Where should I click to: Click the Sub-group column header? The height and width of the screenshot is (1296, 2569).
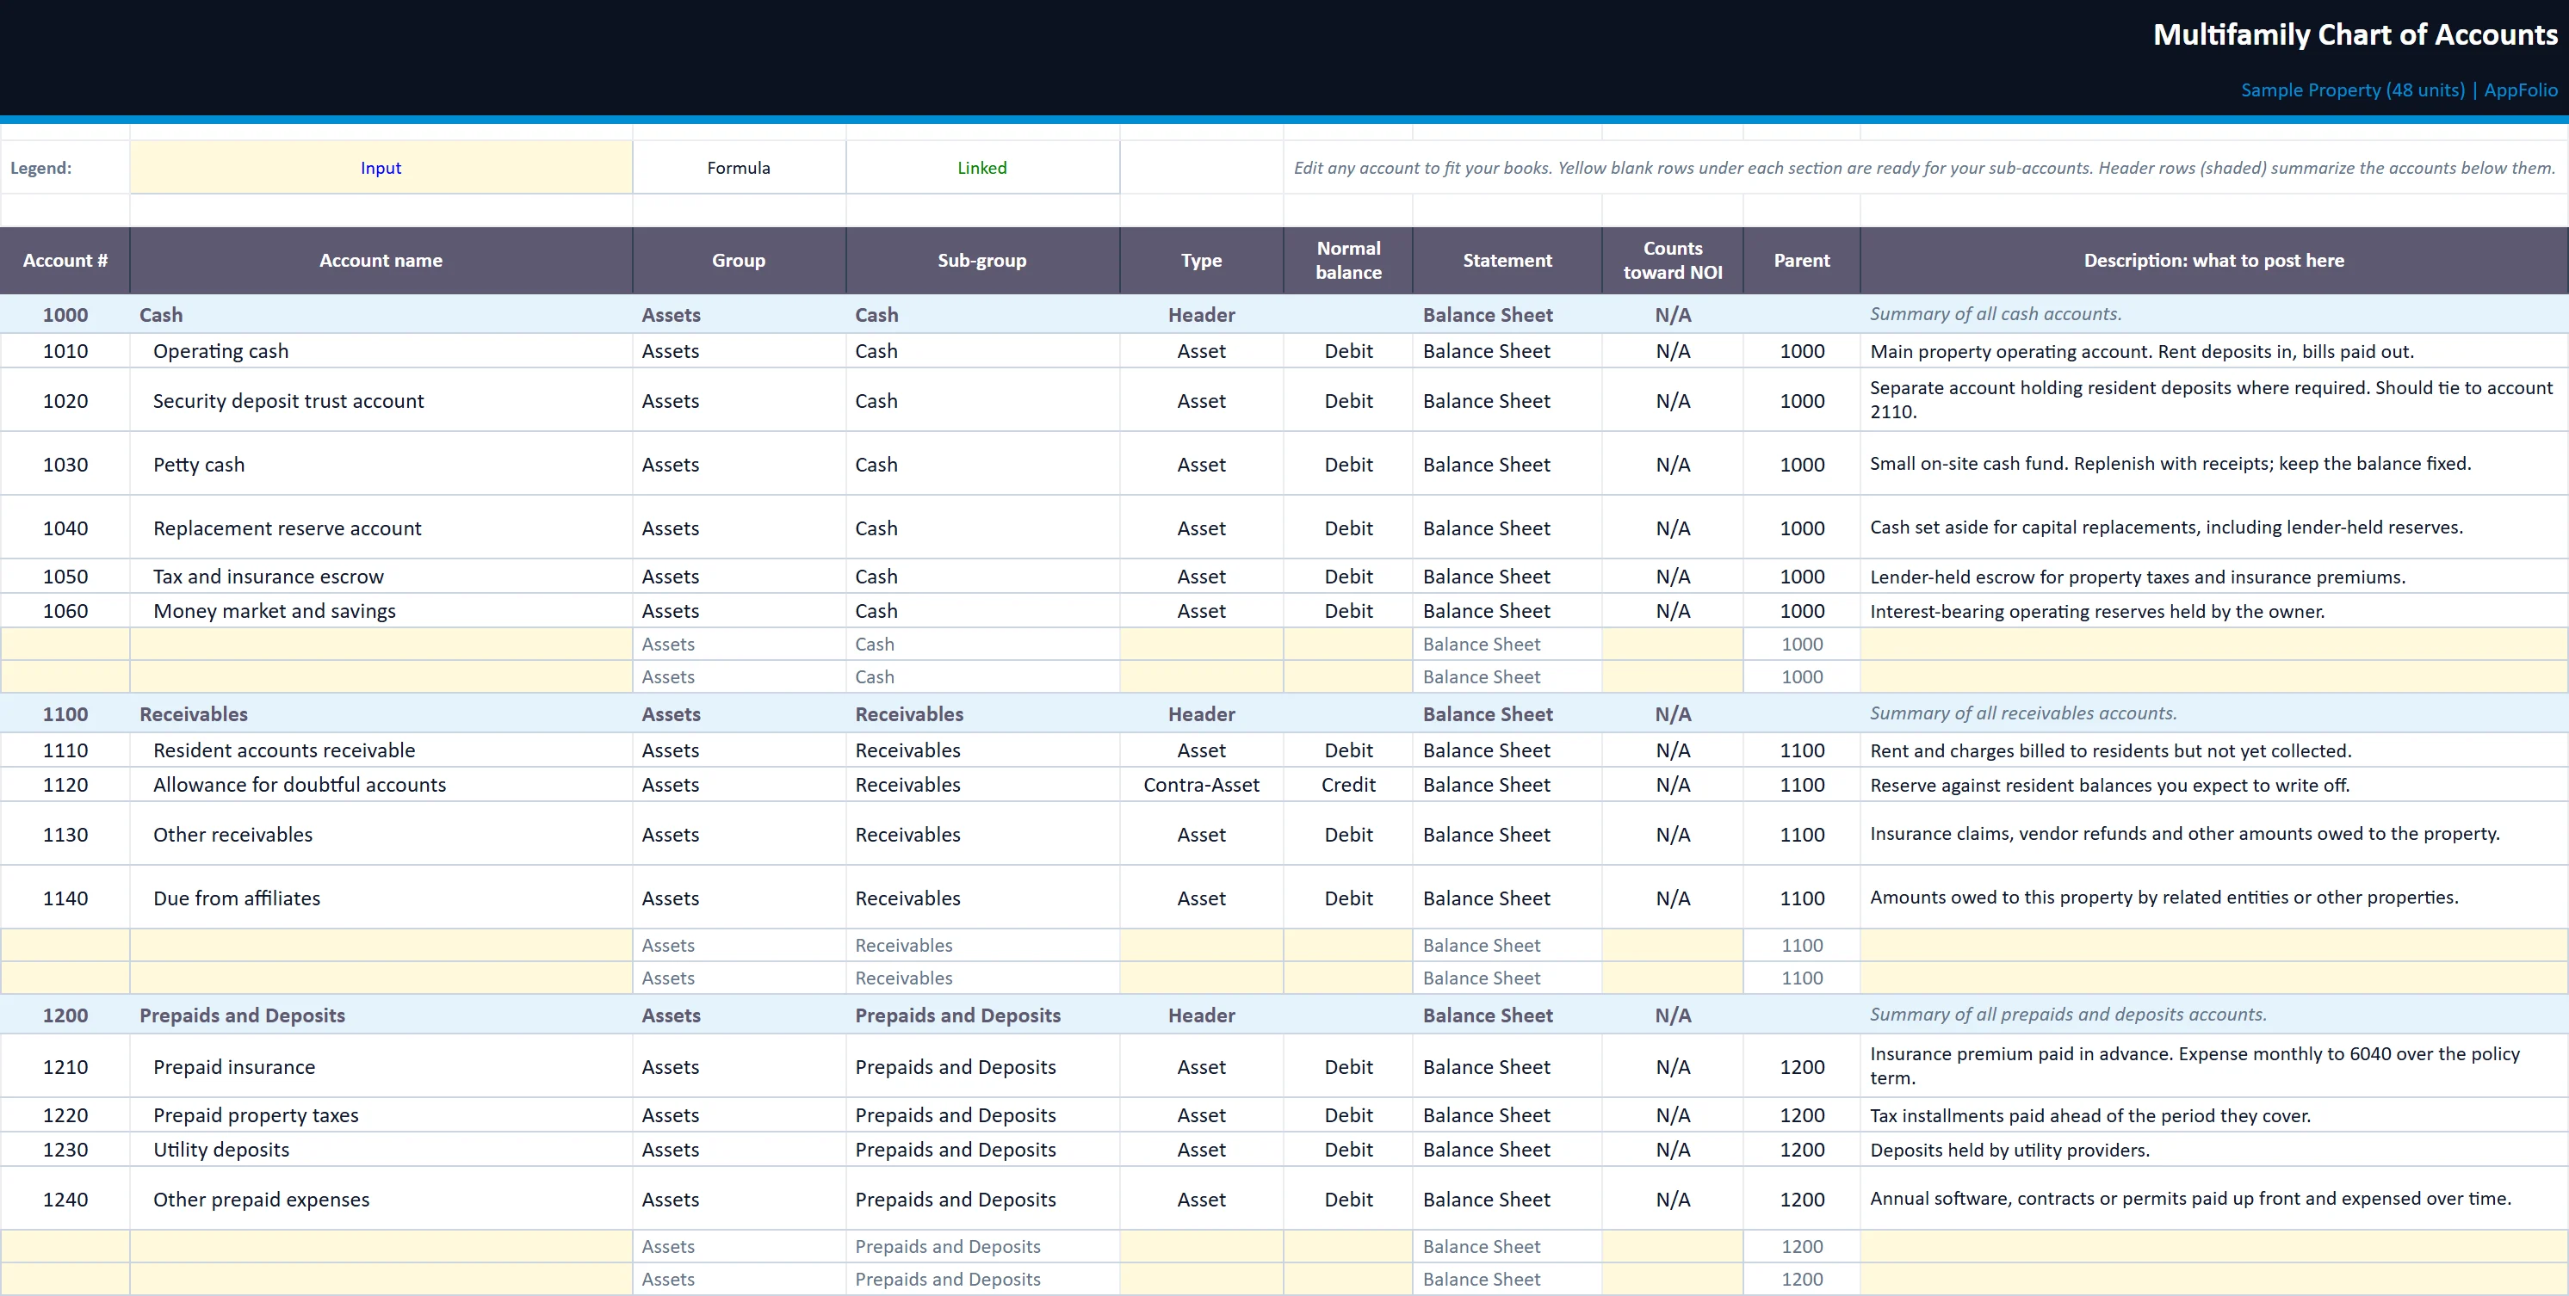click(982, 260)
